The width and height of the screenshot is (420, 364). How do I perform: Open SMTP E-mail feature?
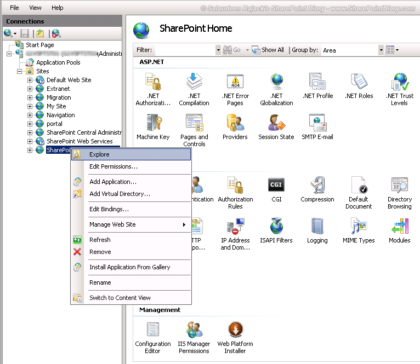317,127
